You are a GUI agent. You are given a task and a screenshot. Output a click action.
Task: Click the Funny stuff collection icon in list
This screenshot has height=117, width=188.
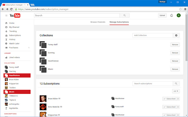point(43,45)
